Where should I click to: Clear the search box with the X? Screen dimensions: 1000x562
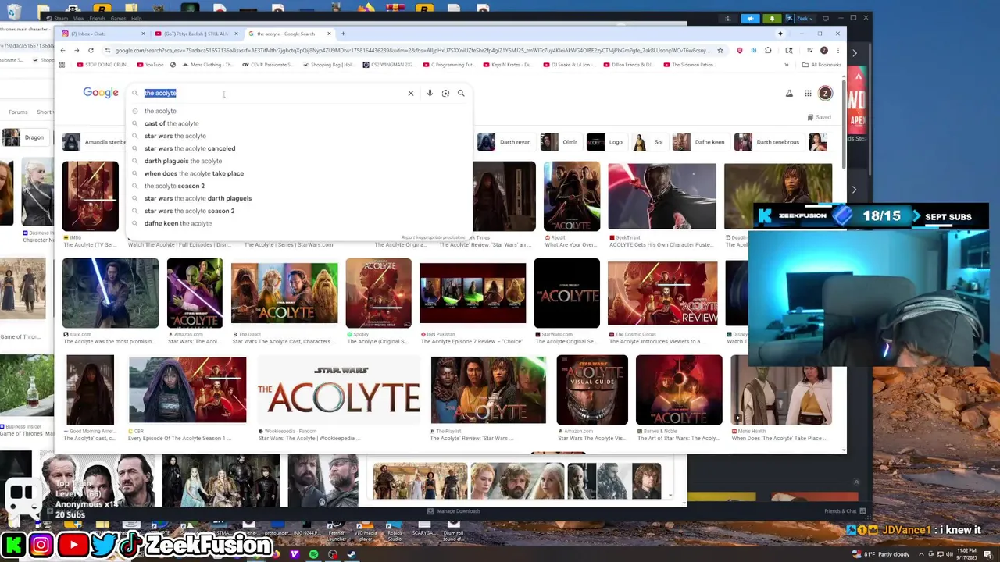[411, 93]
